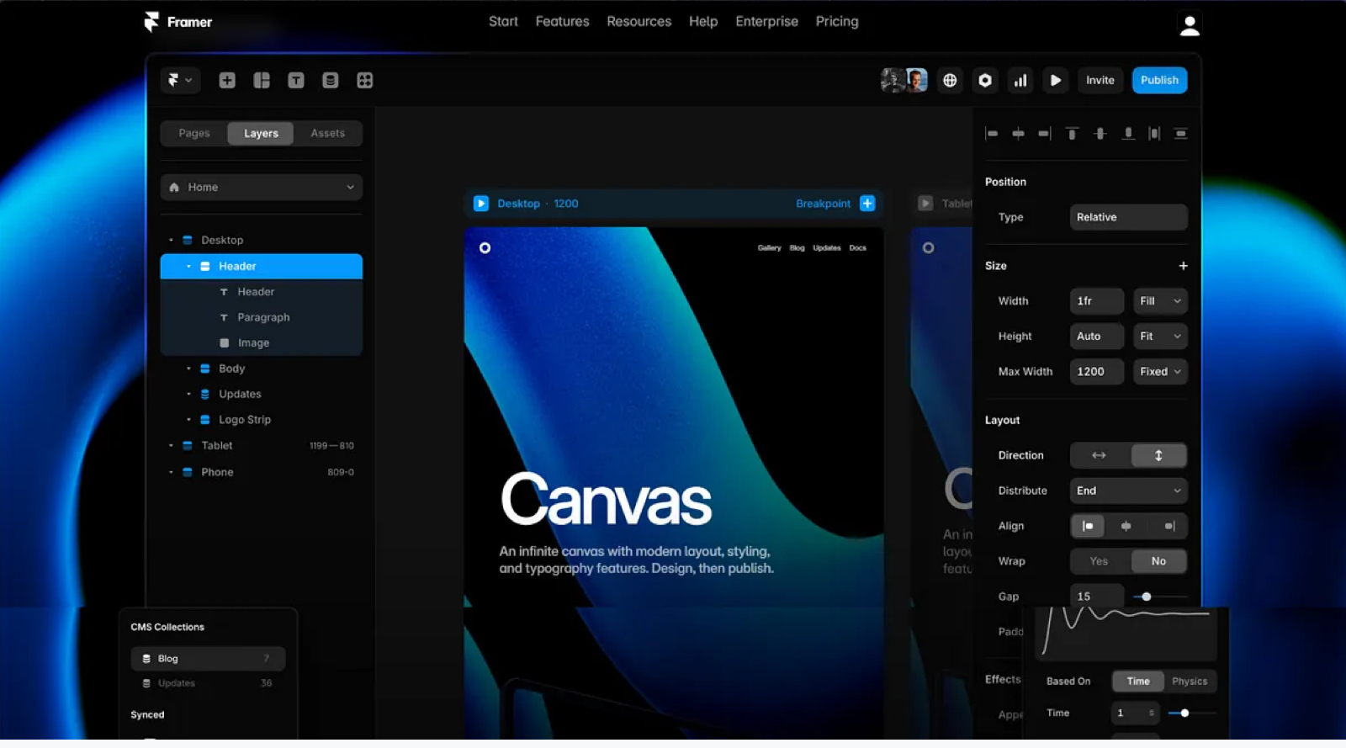This screenshot has height=748, width=1346.
Task: Expand the Updates layer arrow
Action: click(x=188, y=394)
